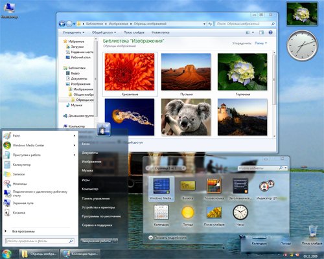
Task: Click the change view icon in Explorer toolbar
Action: [x=248, y=32]
